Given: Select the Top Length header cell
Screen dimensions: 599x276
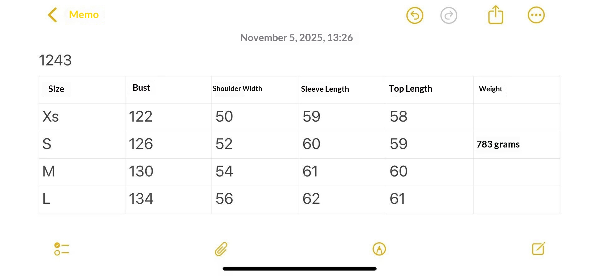Looking at the screenshot, I should click(x=410, y=89).
